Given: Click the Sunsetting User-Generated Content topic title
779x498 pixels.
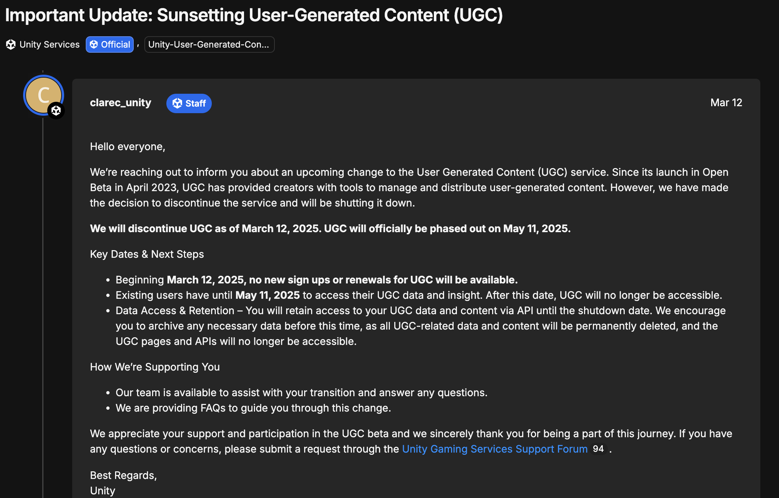Looking at the screenshot, I should pyautogui.click(x=254, y=15).
